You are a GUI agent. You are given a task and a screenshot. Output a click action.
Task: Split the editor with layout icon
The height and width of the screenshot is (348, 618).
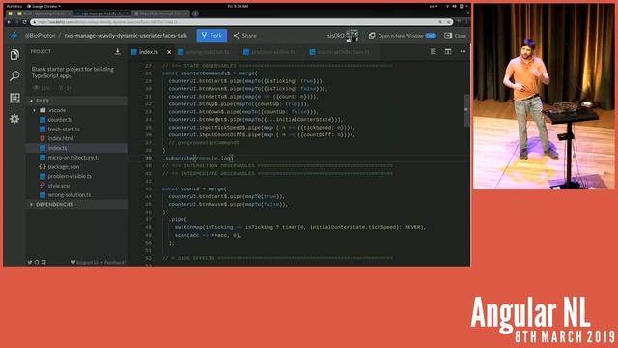pyautogui.click(x=448, y=51)
